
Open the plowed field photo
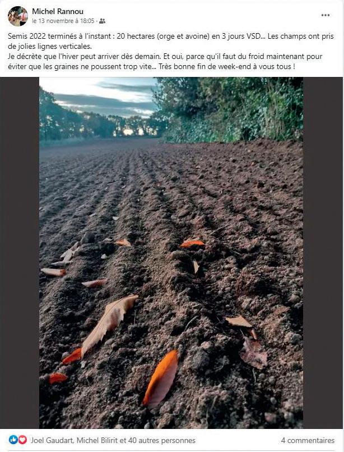171,253
